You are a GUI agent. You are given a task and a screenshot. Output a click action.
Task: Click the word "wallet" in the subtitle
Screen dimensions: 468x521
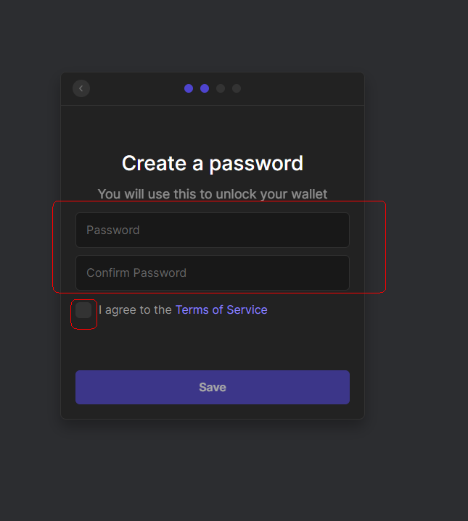(308, 194)
